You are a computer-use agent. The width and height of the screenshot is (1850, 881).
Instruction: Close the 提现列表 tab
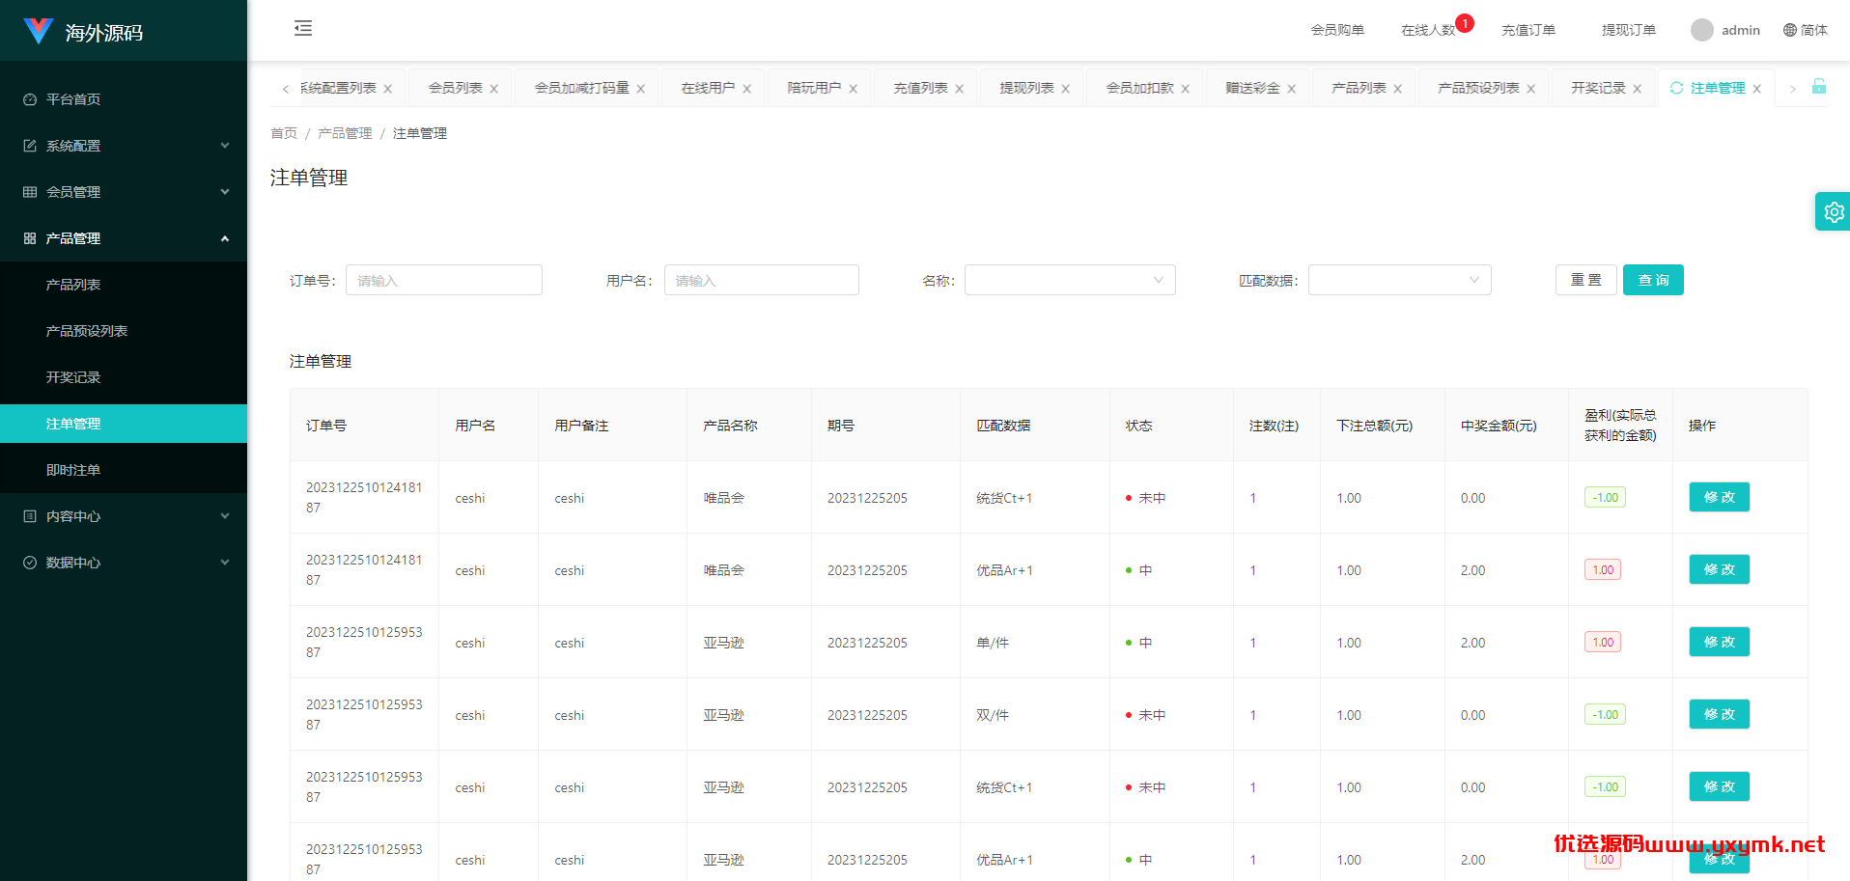click(x=1066, y=89)
